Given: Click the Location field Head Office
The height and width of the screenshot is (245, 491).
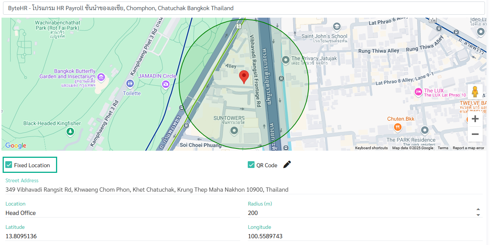Looking at the screenshot, I should pyautogui.click(x=123, y=213).
